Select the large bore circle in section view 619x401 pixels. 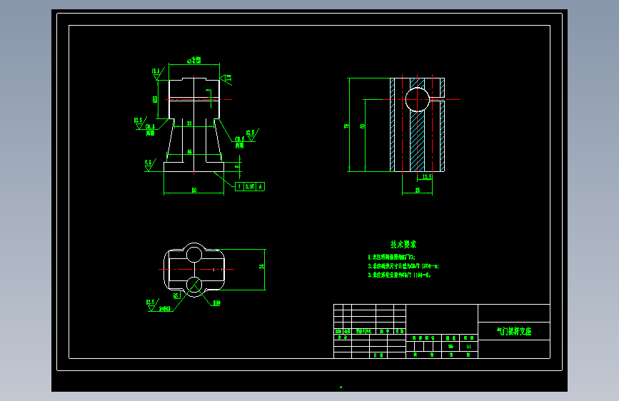[417, 100]
